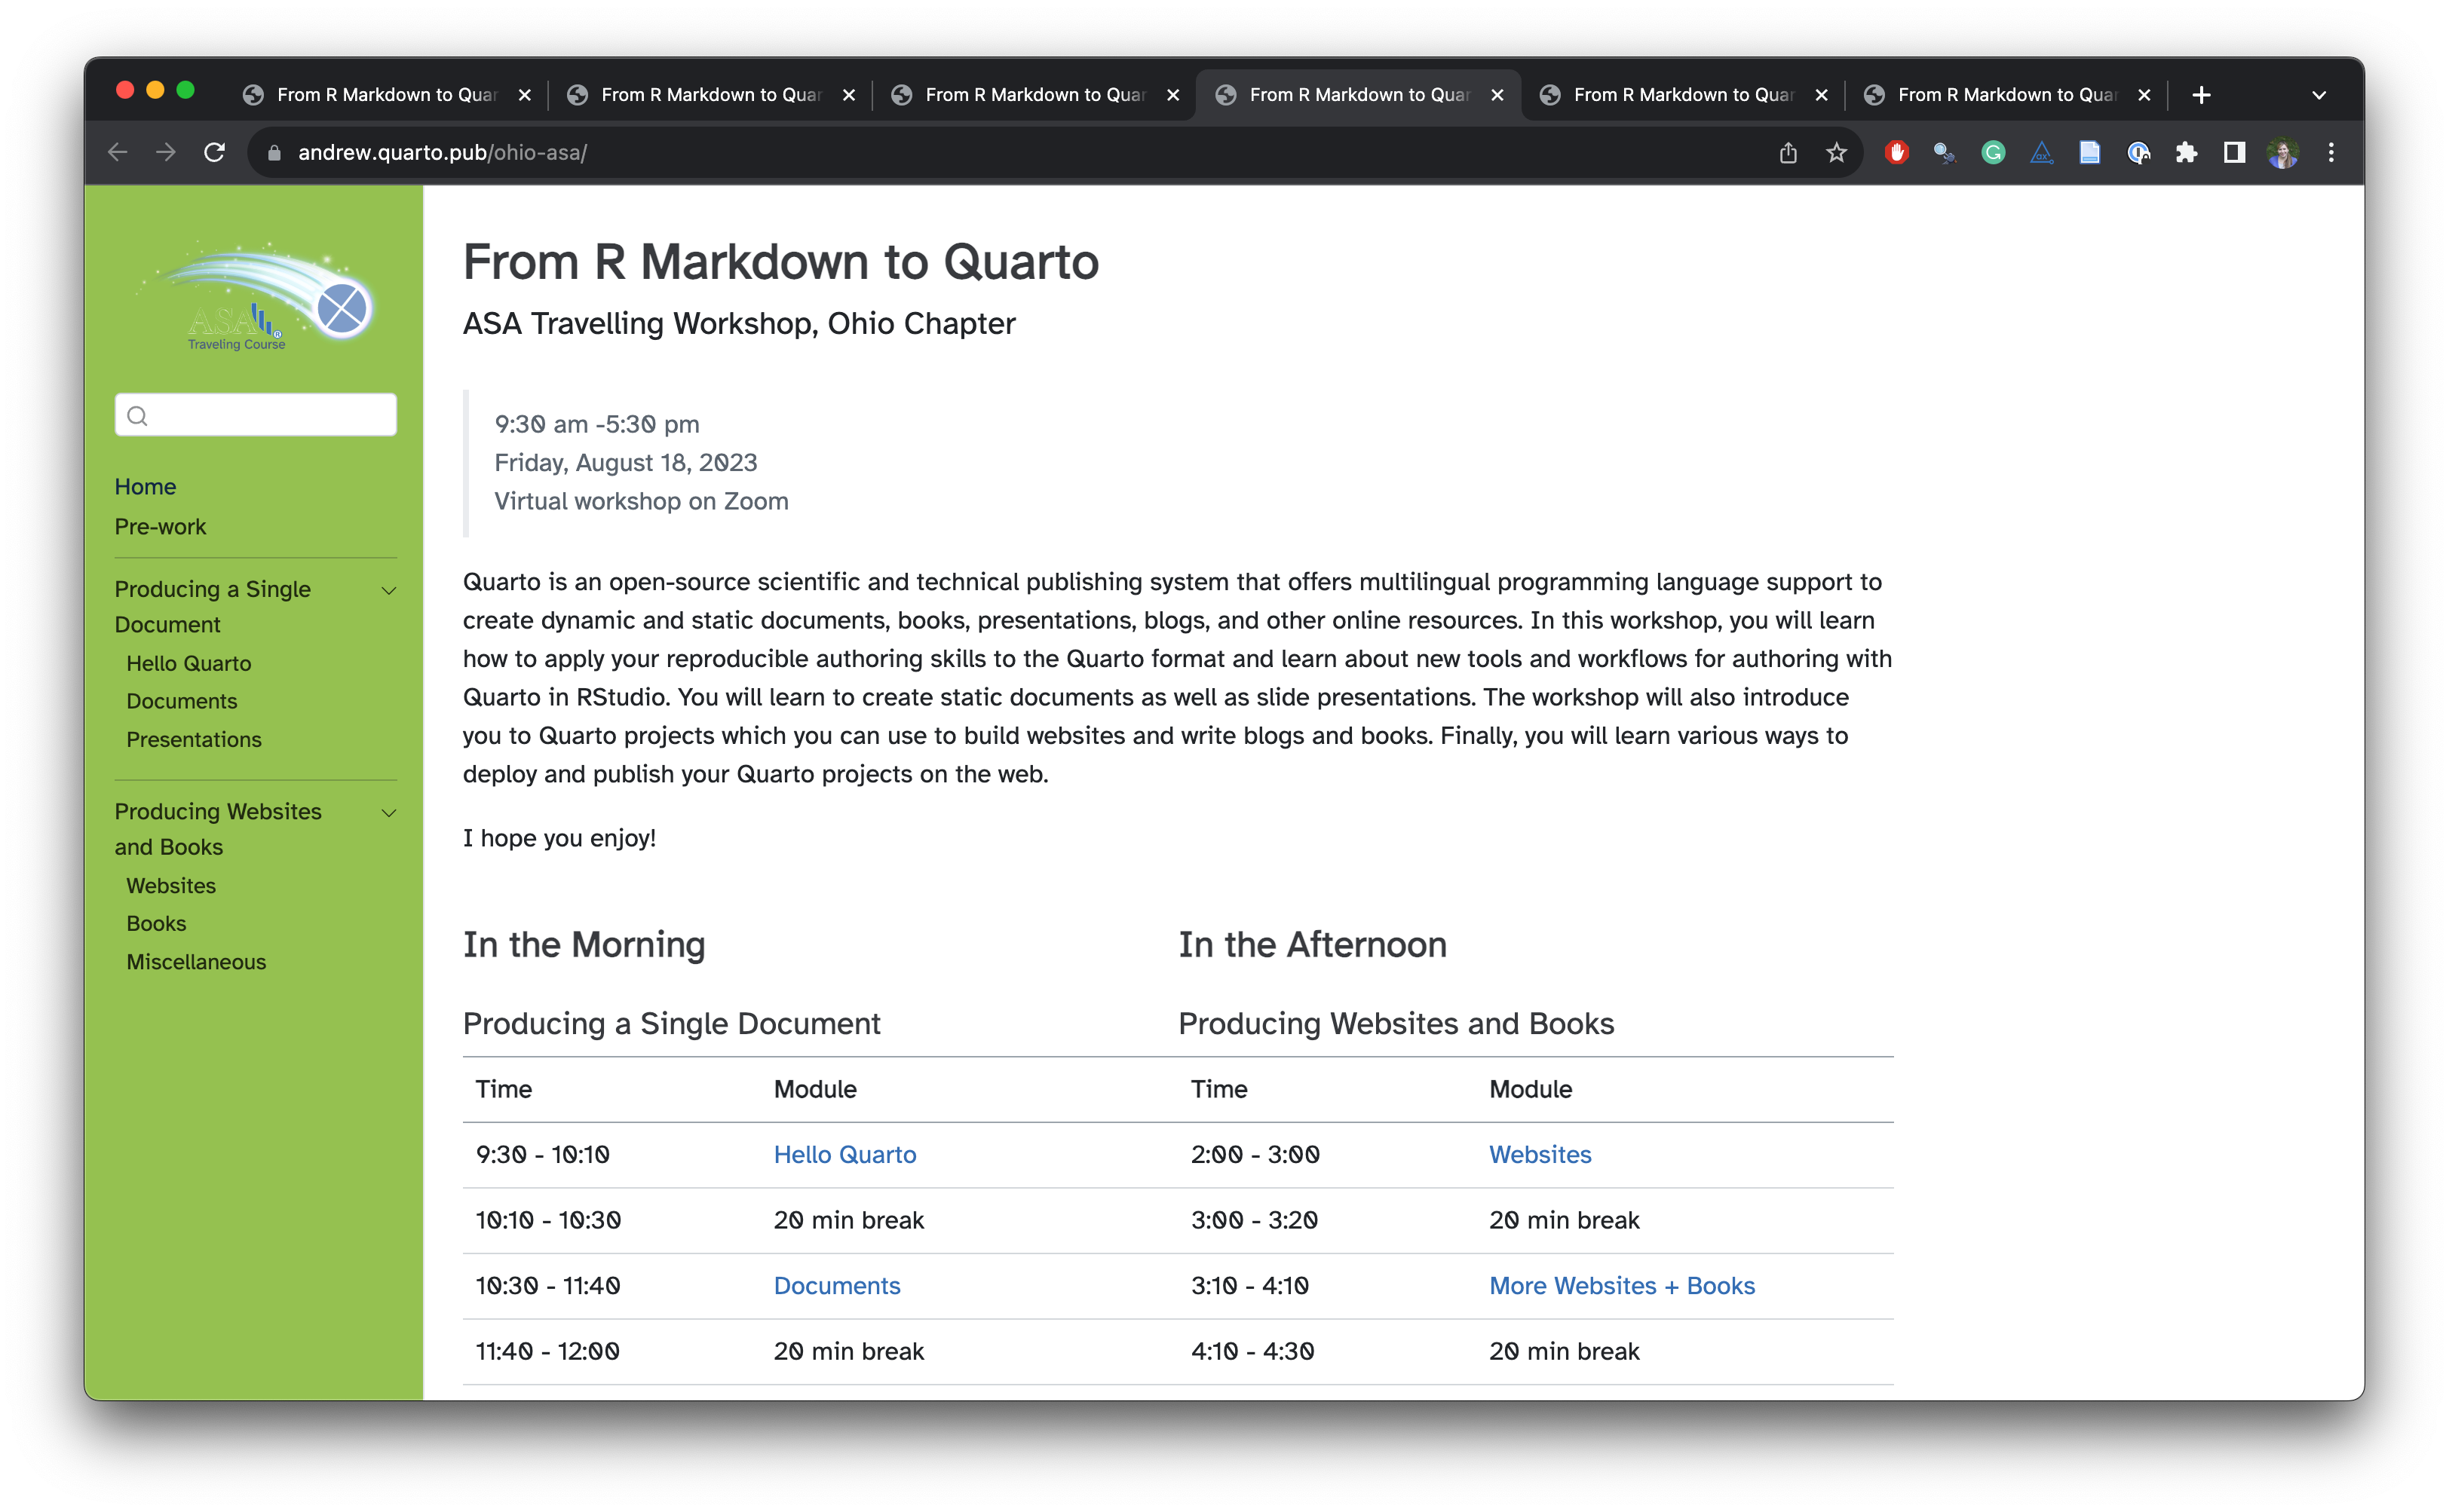This screenshot has height=1512, width=2449.
Task: Reload the page with the refresh icon
Action: pos(214,152)
